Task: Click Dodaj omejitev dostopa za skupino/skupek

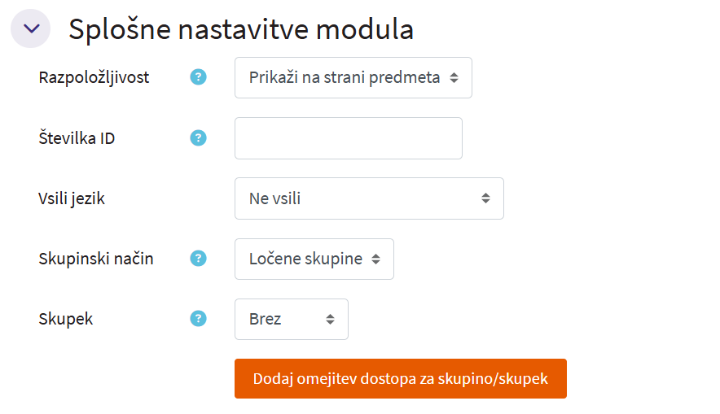Action: coord(400,379)
